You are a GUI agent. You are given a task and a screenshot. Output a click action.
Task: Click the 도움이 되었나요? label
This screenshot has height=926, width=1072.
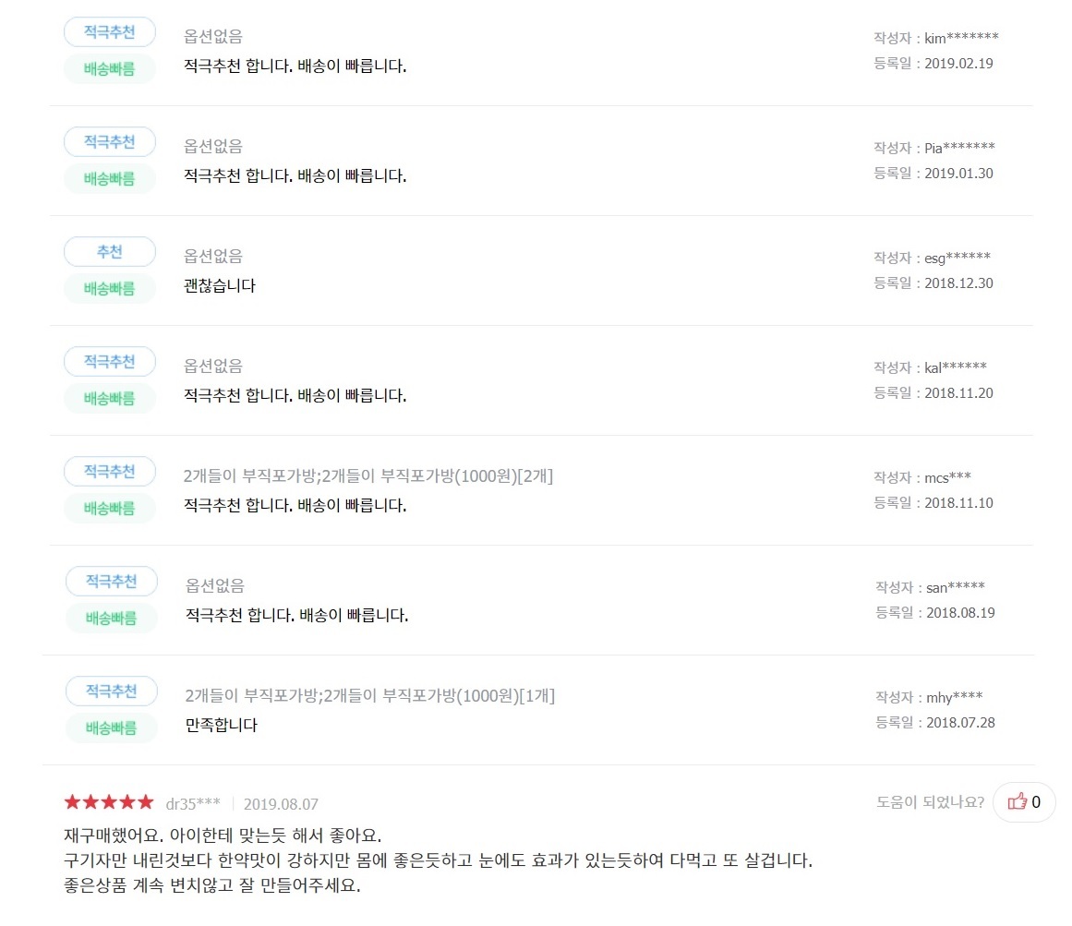930,801
